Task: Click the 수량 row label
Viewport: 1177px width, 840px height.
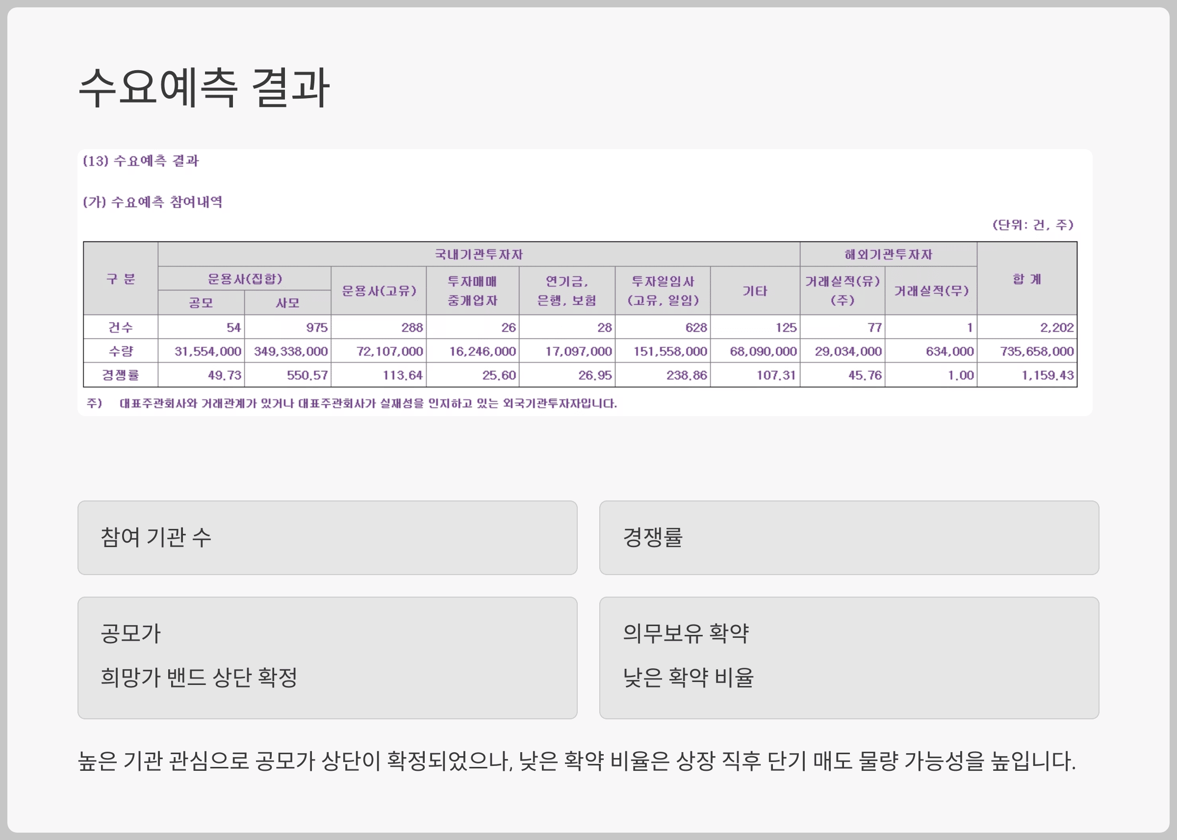Action: [x=121, y=351]
